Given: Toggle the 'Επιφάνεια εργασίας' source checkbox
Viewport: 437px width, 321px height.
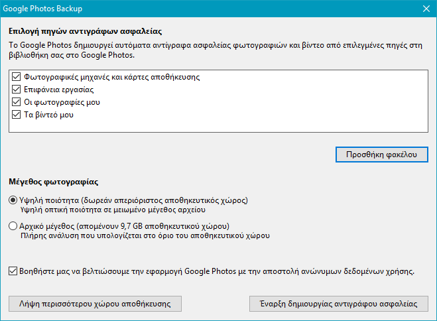Looking at the screenshot, I should [x=17, y=90].
